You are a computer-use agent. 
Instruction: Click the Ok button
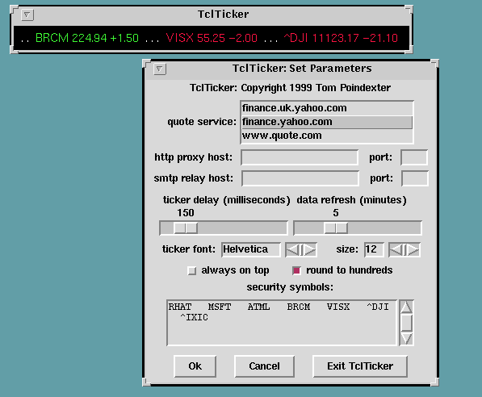195,366
